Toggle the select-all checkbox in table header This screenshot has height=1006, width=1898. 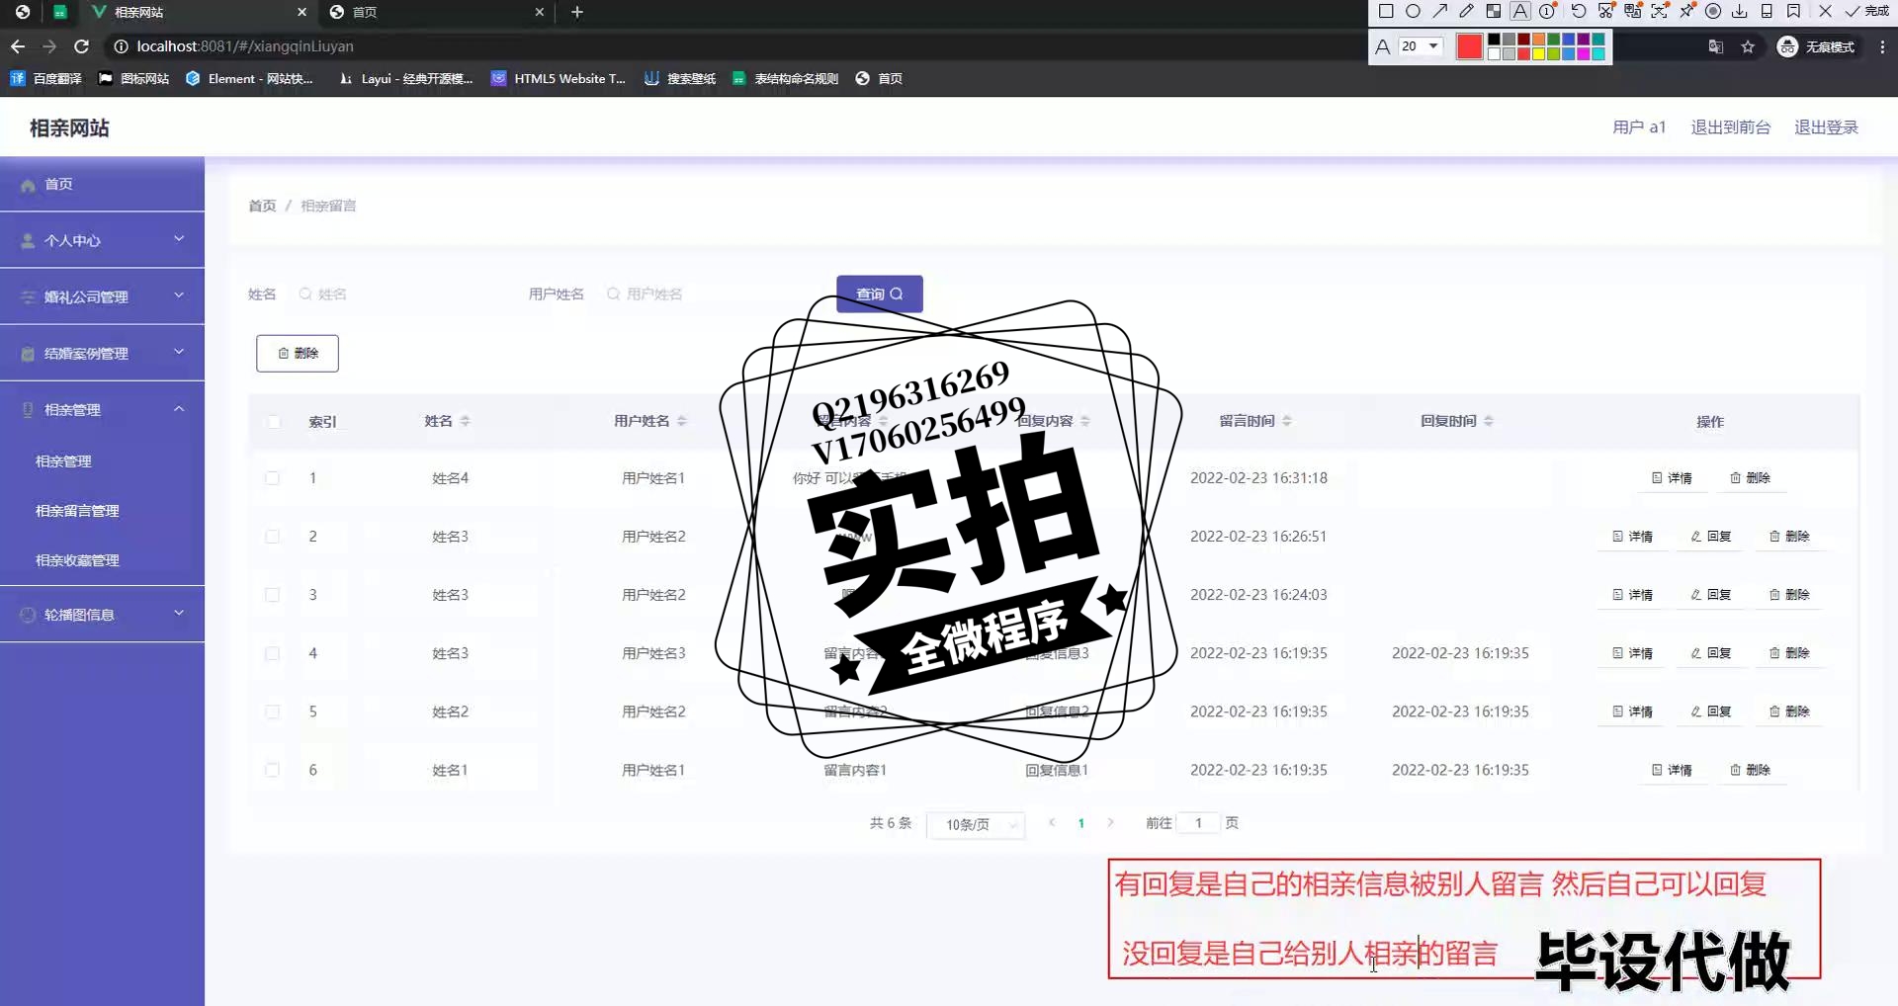point(274,422)
